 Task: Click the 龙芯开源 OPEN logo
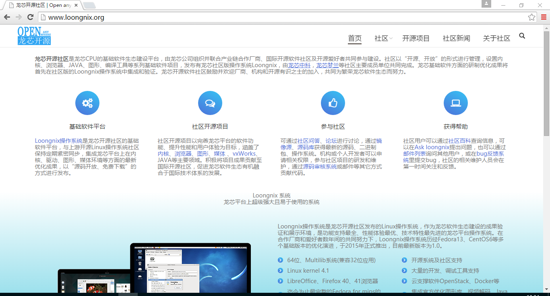34,35
